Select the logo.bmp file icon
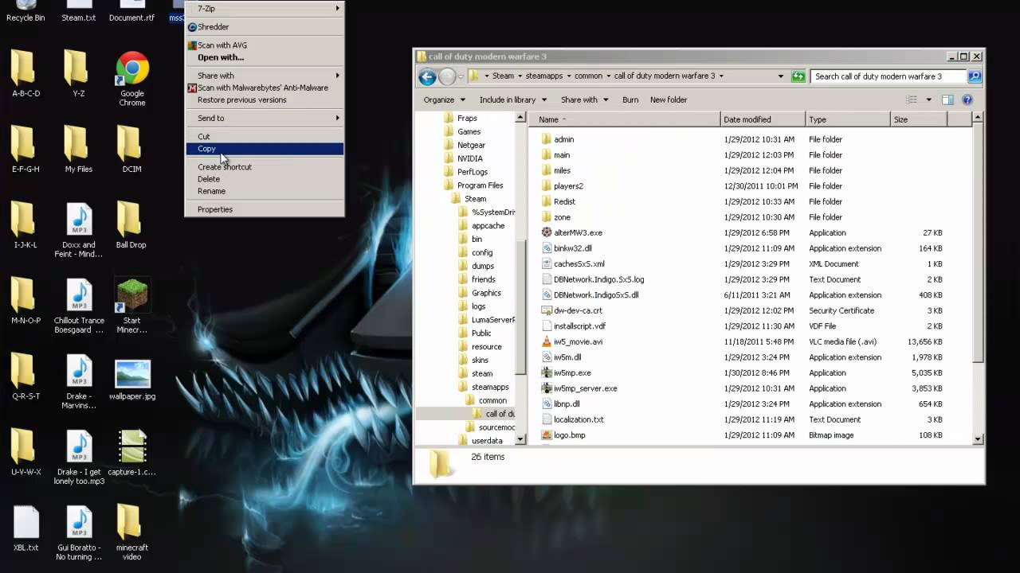Screen dimensions: 1020x573 547,435
